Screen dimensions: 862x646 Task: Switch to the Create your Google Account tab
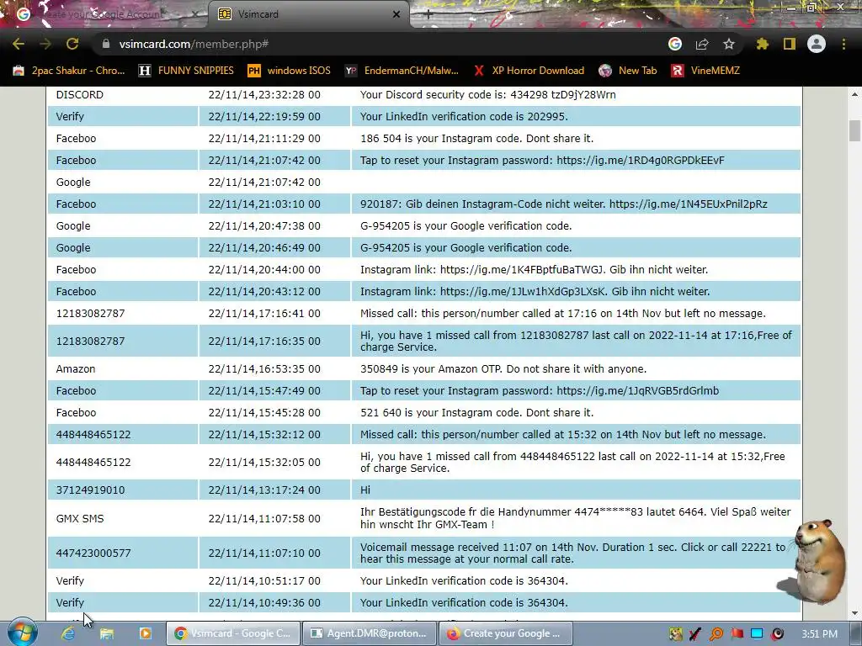(104, 14)
